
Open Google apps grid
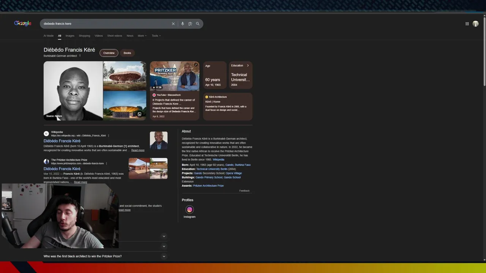[467, 24]
